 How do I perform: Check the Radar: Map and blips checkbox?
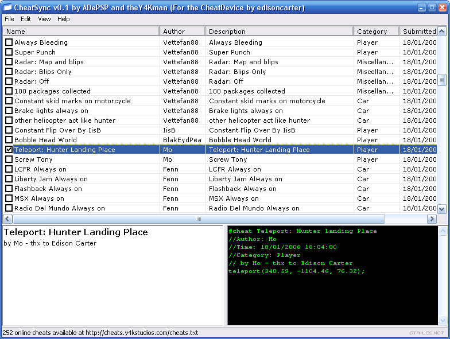9,62
